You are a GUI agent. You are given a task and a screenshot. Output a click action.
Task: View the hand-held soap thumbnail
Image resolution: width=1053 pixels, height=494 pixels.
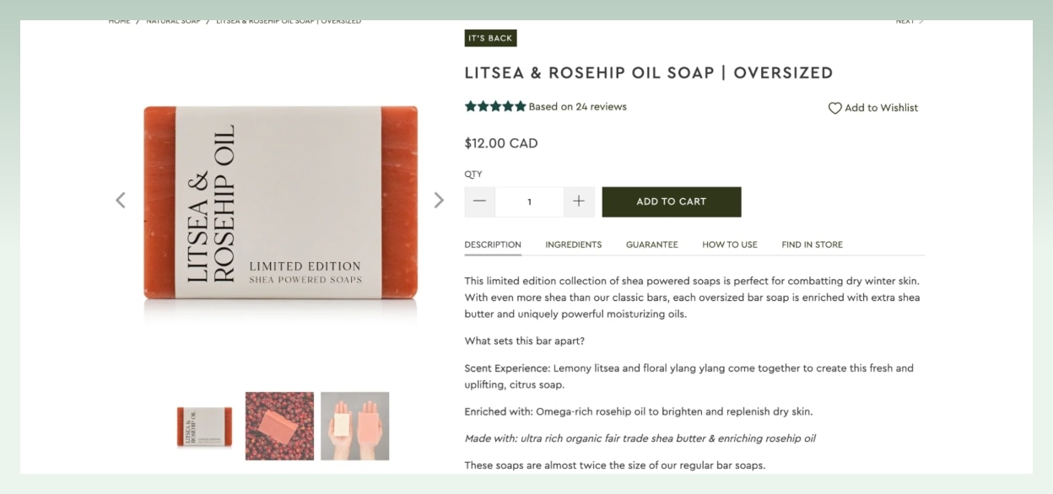[354, 426]
